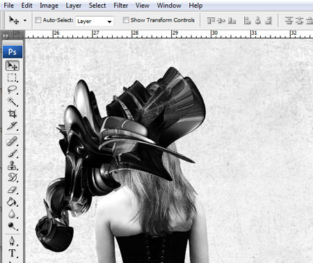Enable the Auto-Select checkbox

[38, 20]
